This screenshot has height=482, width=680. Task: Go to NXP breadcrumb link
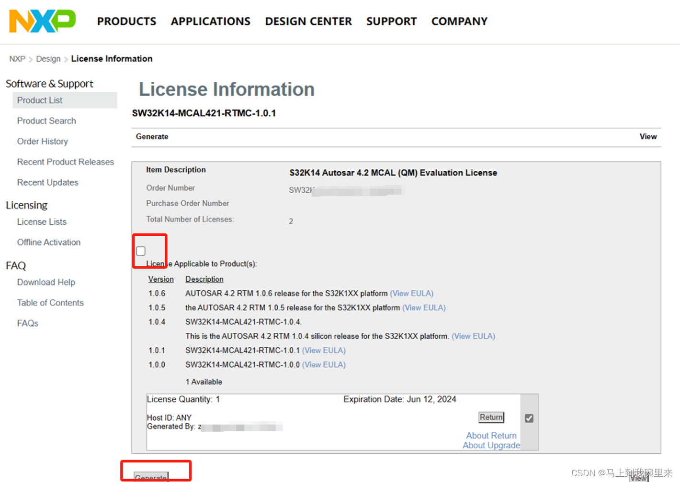tap(17, 59)
